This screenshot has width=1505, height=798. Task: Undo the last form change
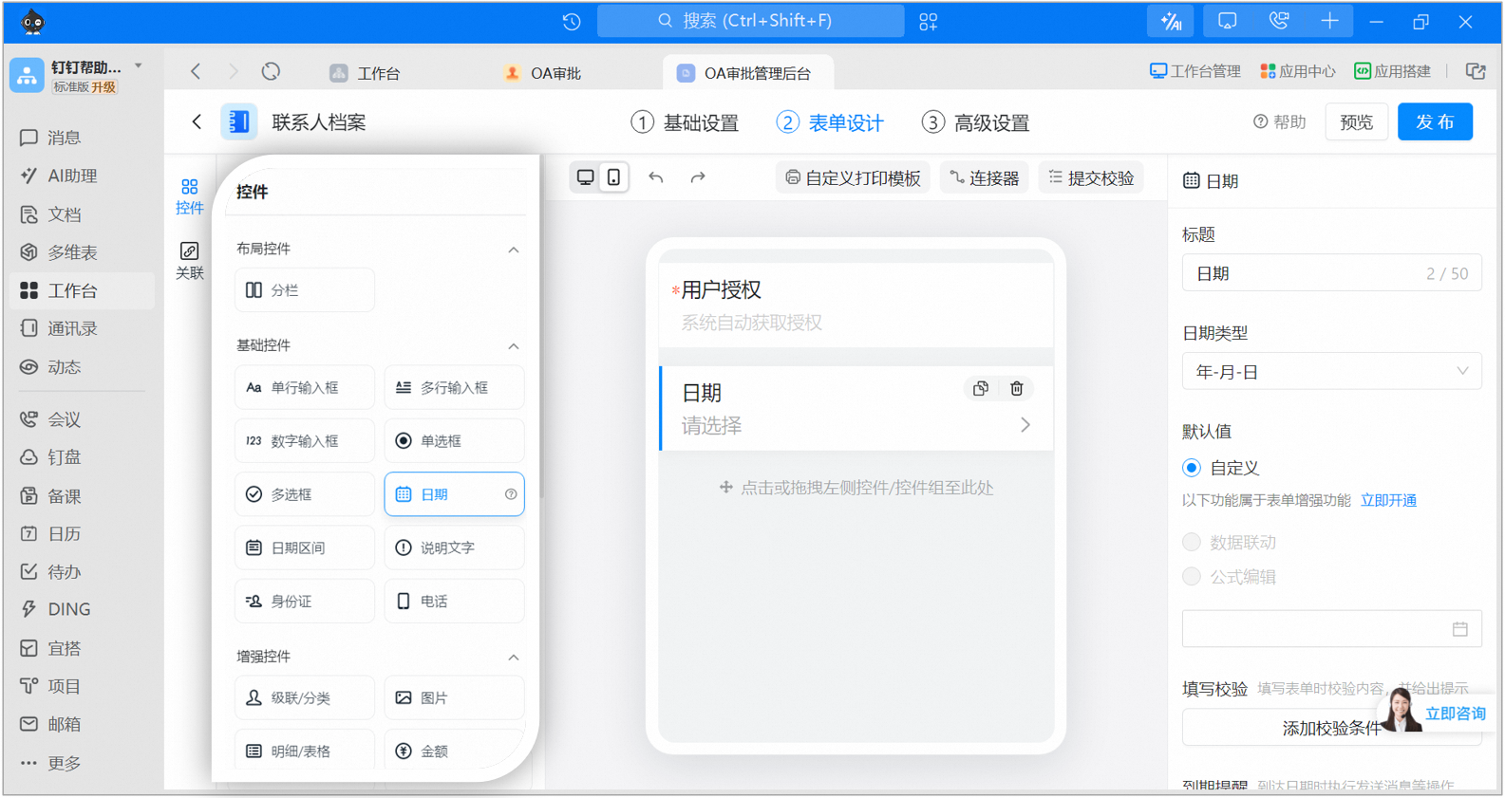[656, 177]
